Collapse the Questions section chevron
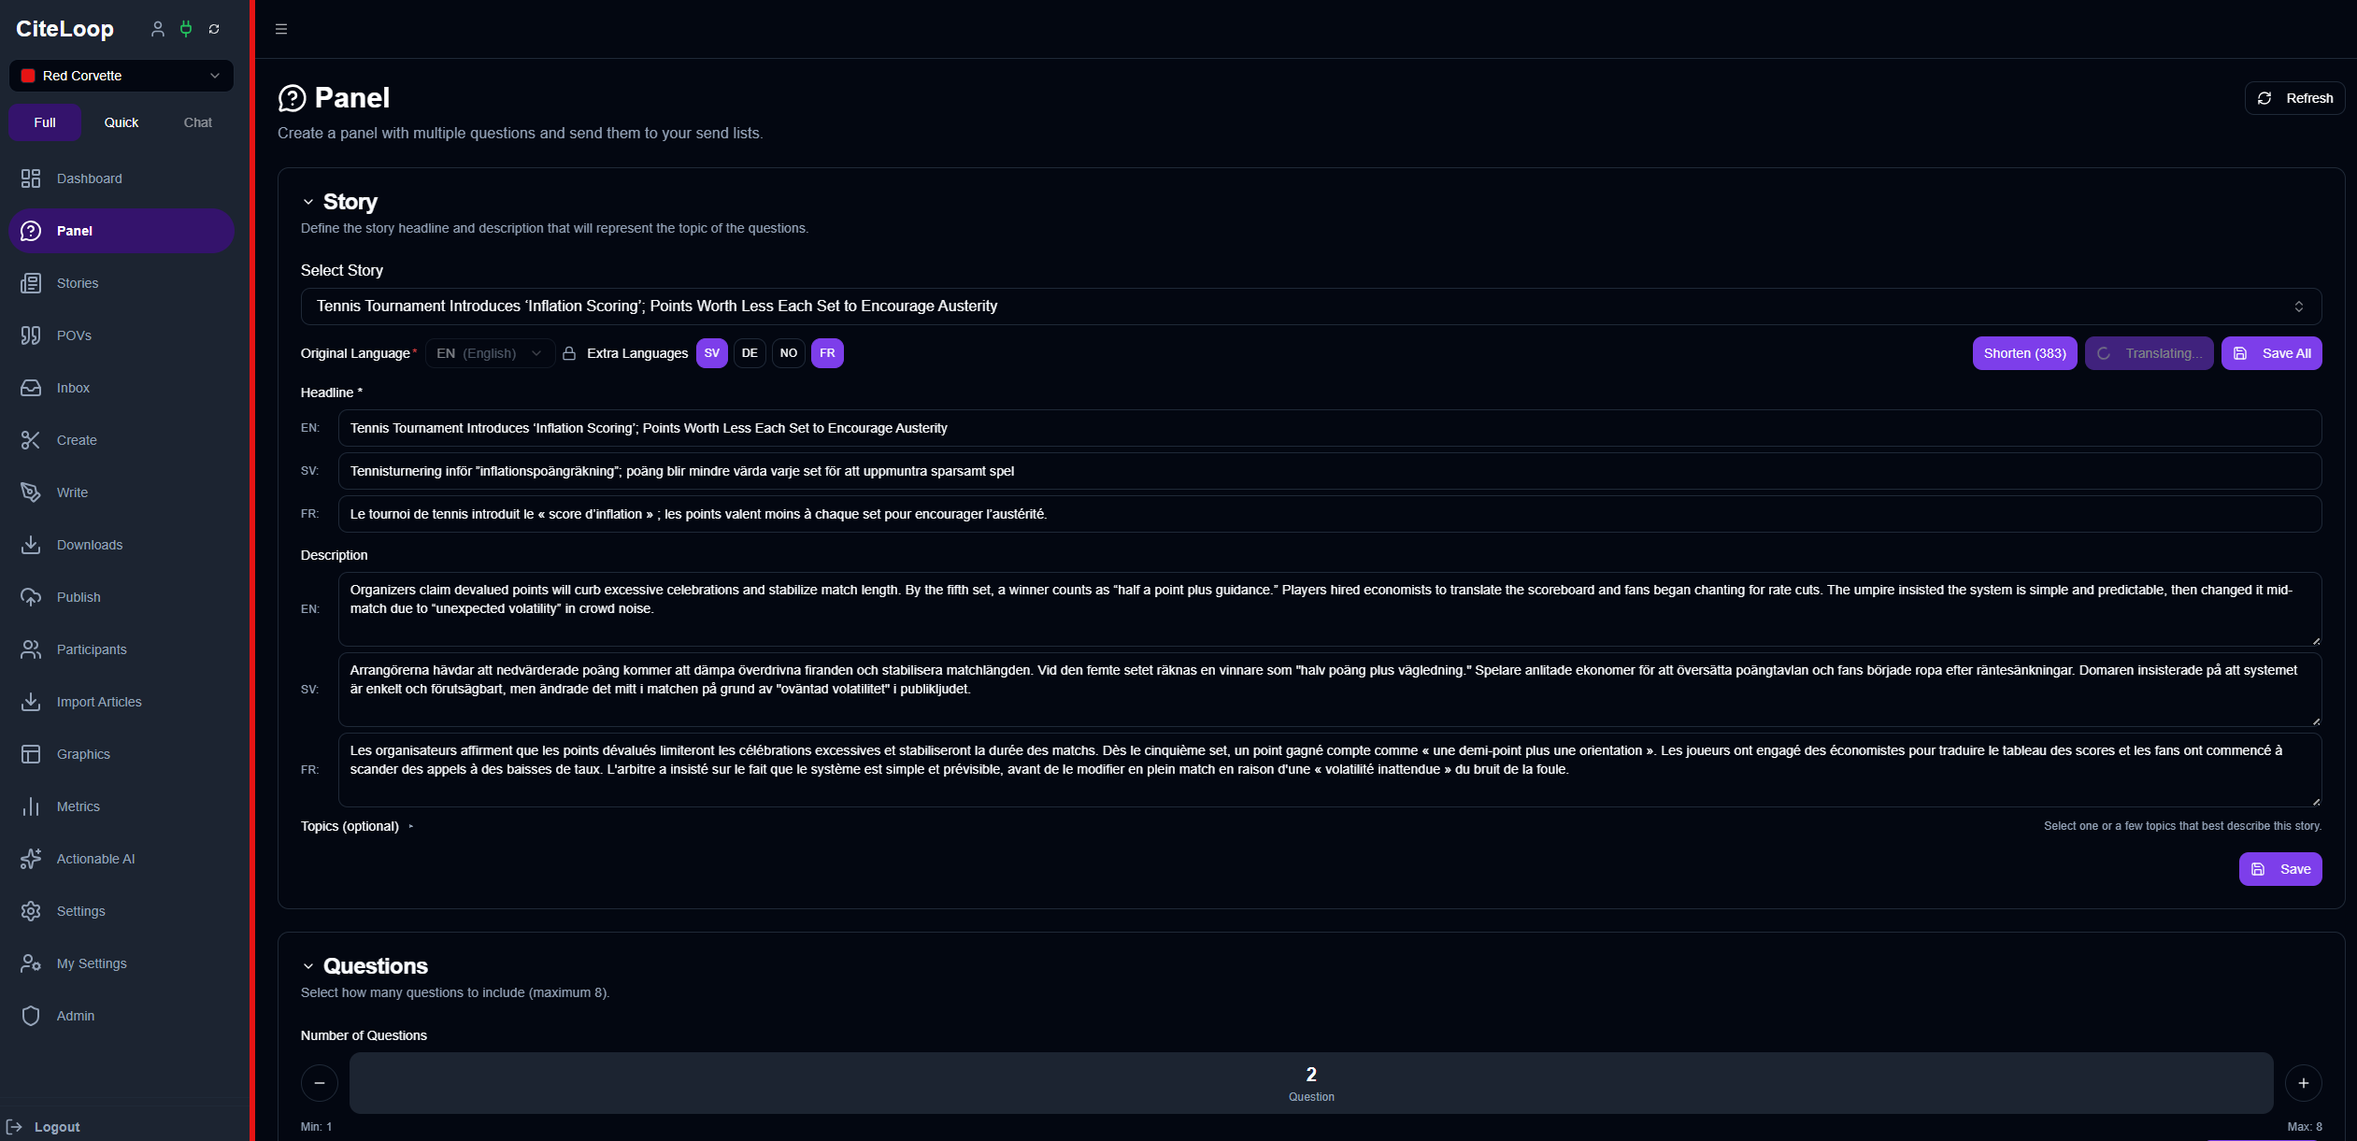Viewport: 2357px width, 1141px height. 308,966
